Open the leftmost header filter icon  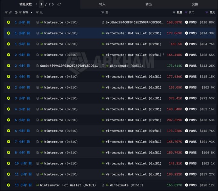point(6,12)
